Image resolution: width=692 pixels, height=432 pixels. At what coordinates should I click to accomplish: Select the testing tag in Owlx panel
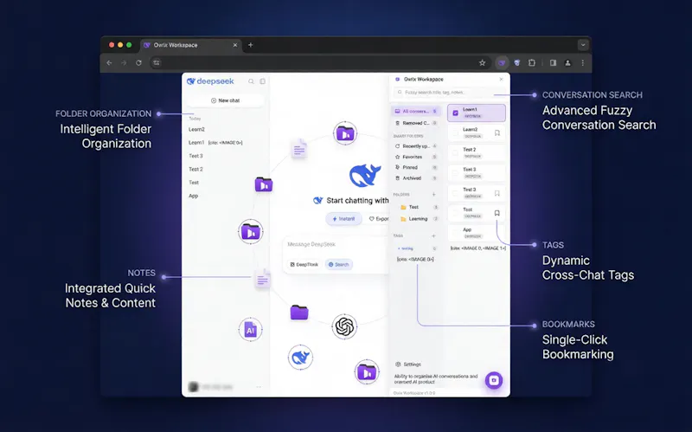pyautogui.click(x=406, y=248)
